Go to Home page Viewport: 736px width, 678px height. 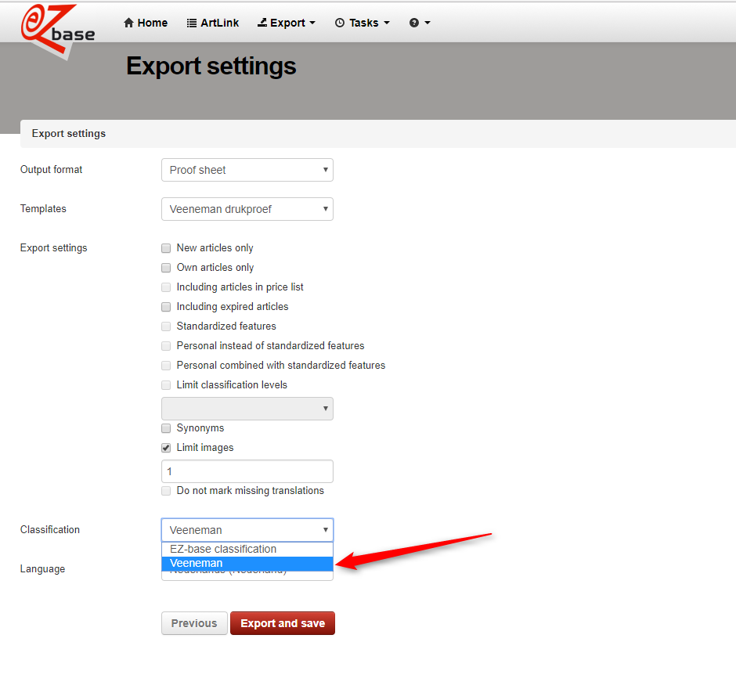click(146, 23)
